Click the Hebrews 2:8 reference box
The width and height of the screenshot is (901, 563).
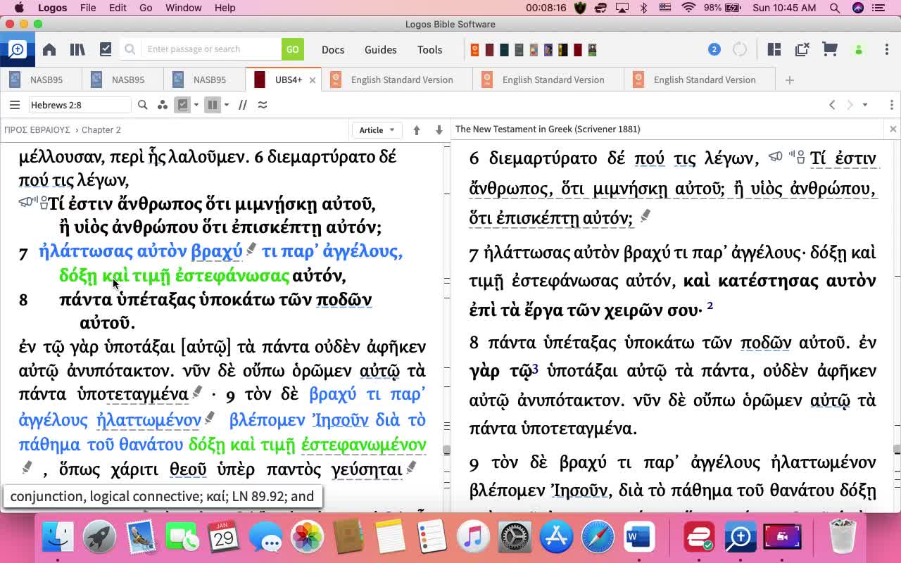(80, 105)
